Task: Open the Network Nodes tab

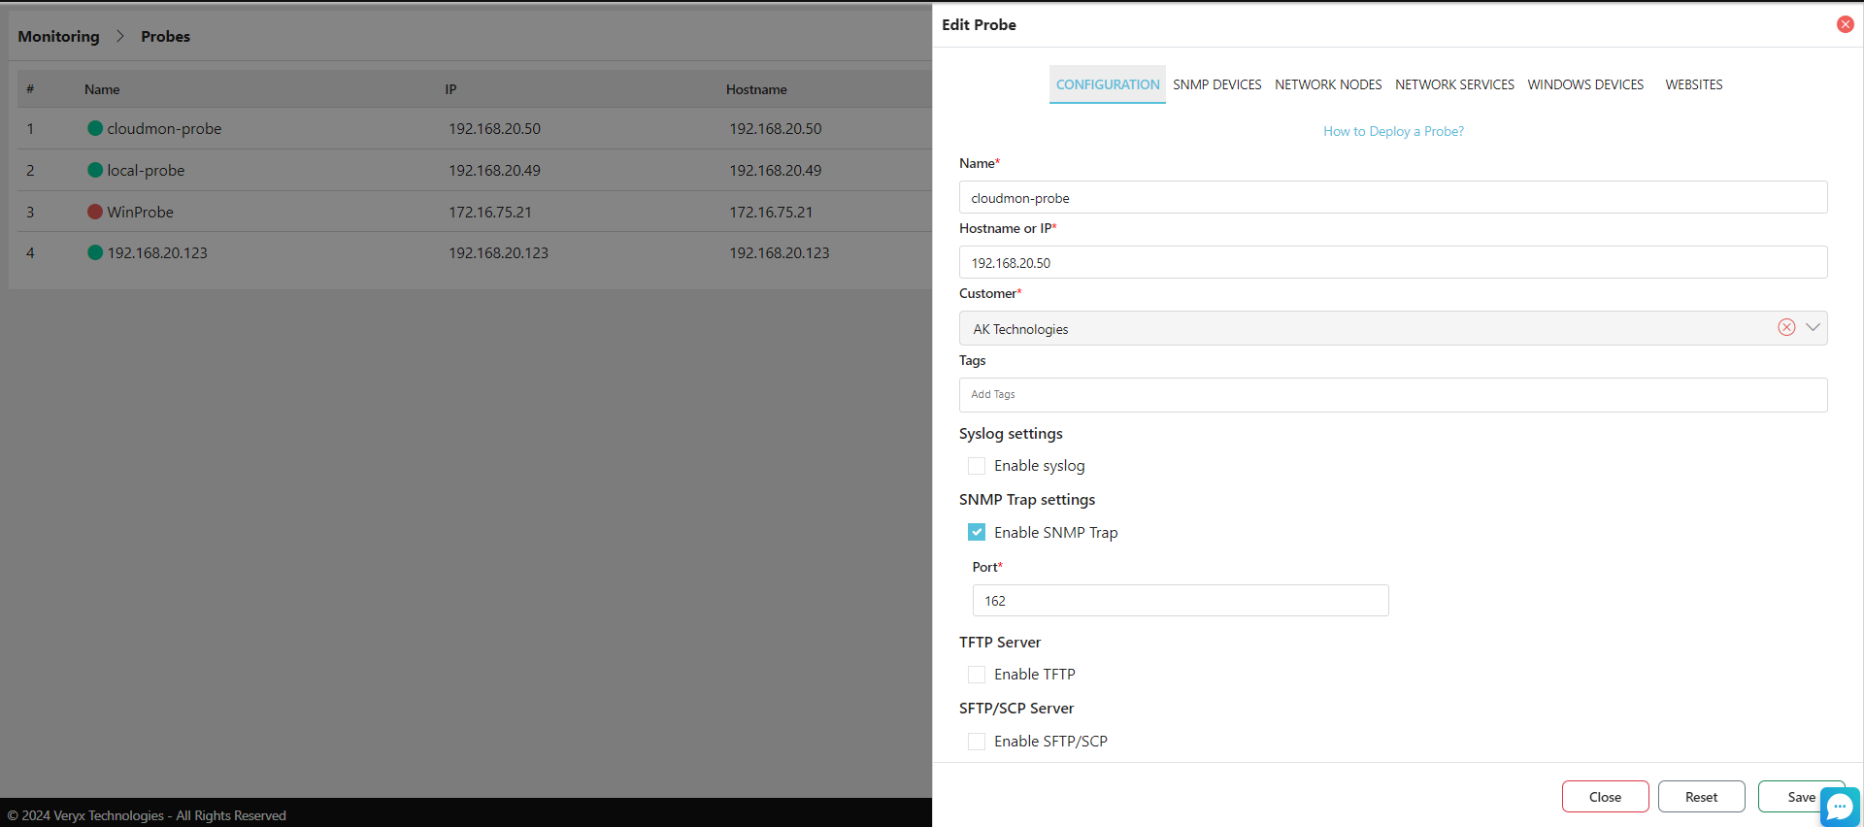Action: pyautogui.click(x=1328, y=84)
